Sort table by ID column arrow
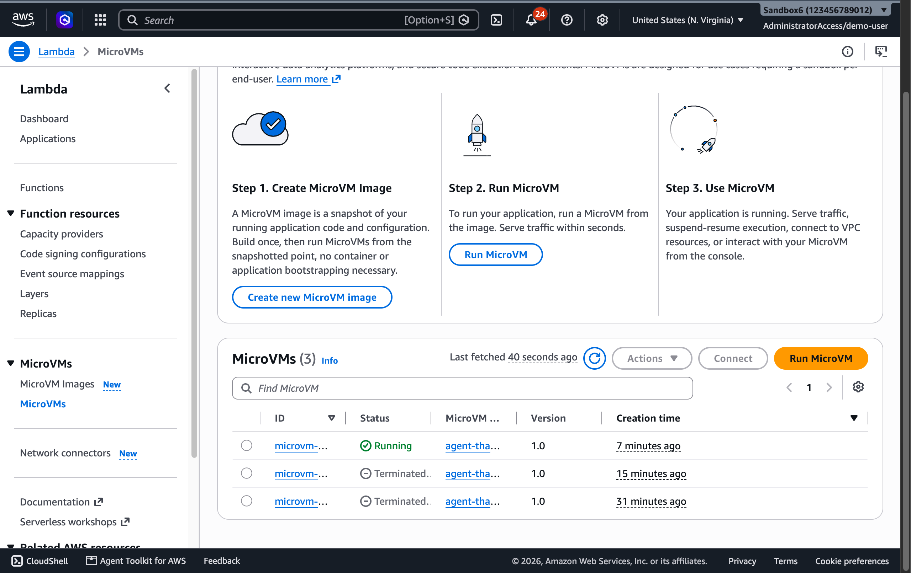Screen dimensions: 911x573 pos(331,418)
